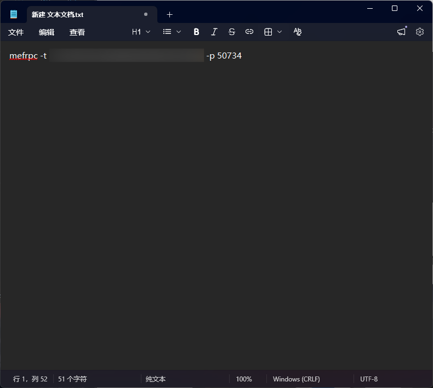Image resolution: width=433 pixels, height=388 pixels.
Task: Insert a hyperlink
Action: tap(249, 32)
